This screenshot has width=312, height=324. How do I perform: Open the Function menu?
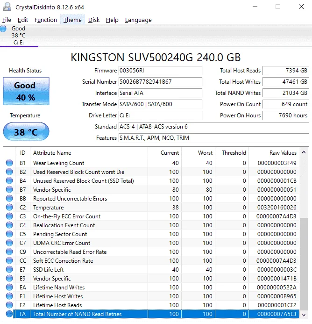tap(46, 20)
